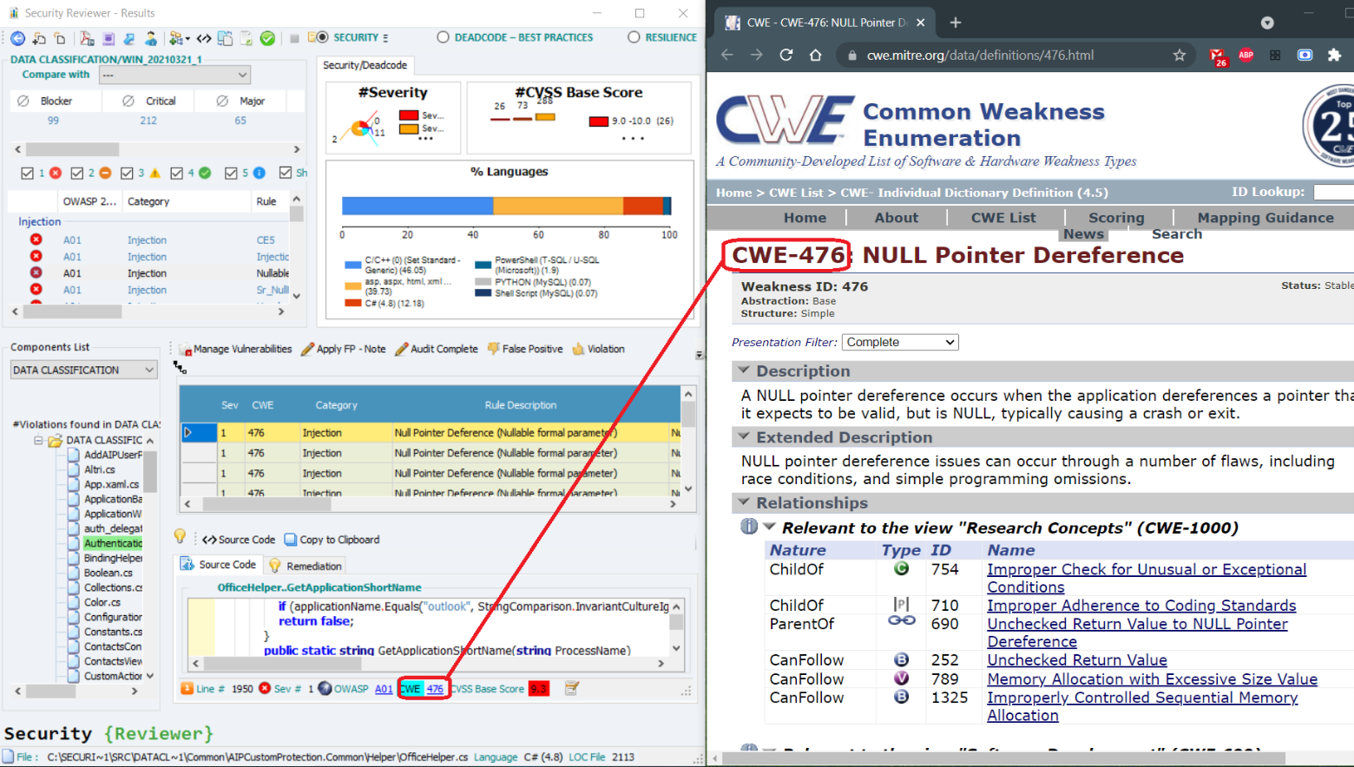
Task: Click the orange C# bar segment in languages chart
Action: [x=643, y=206]
